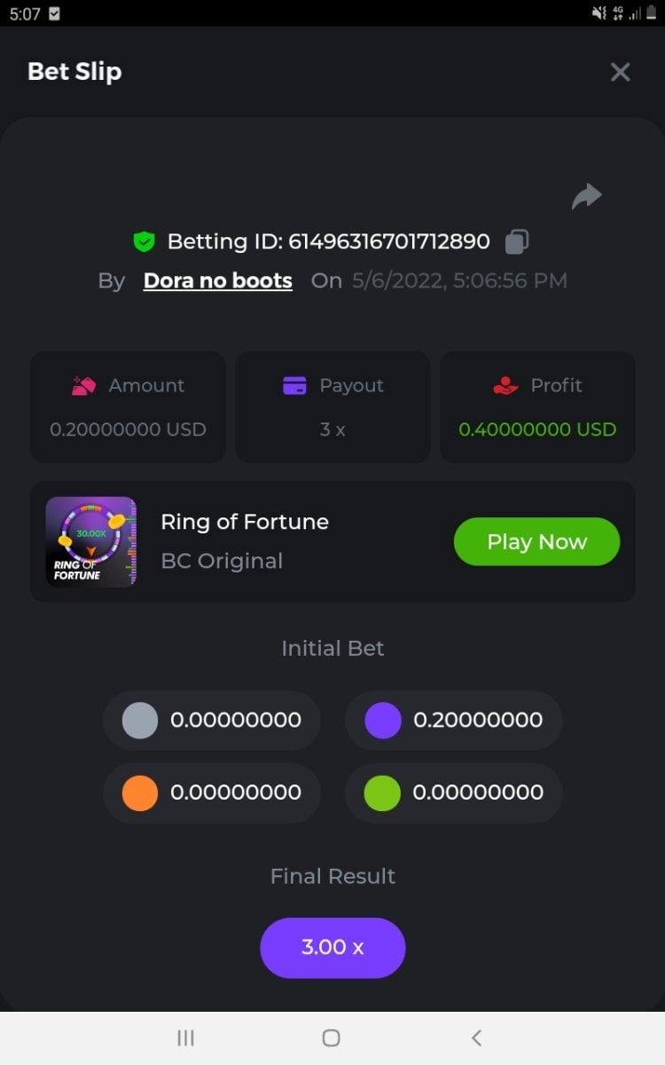The image size is (665, 1065).
Task: Tap the Android back button
Action: pyautogui.click(x=476, y=1037)
